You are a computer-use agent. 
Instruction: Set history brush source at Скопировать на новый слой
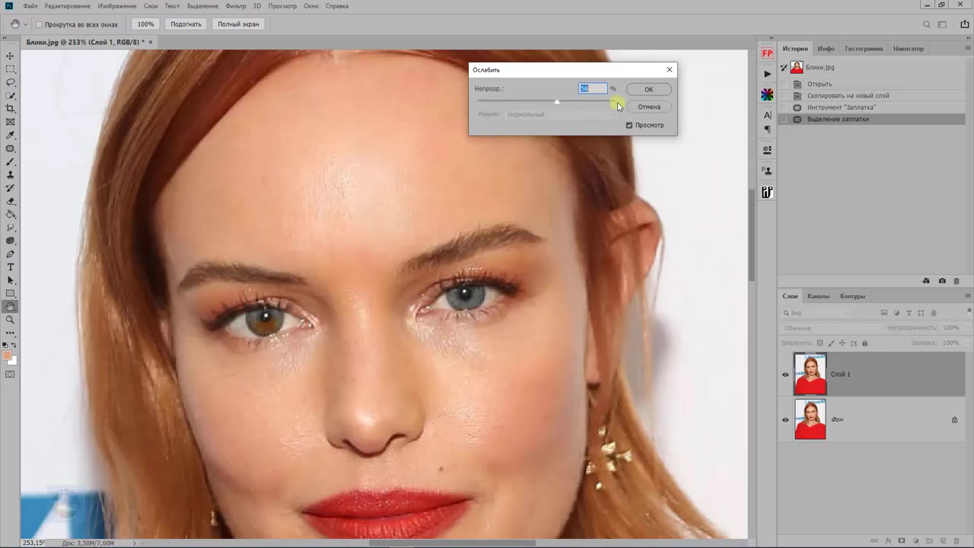point(785,96)
